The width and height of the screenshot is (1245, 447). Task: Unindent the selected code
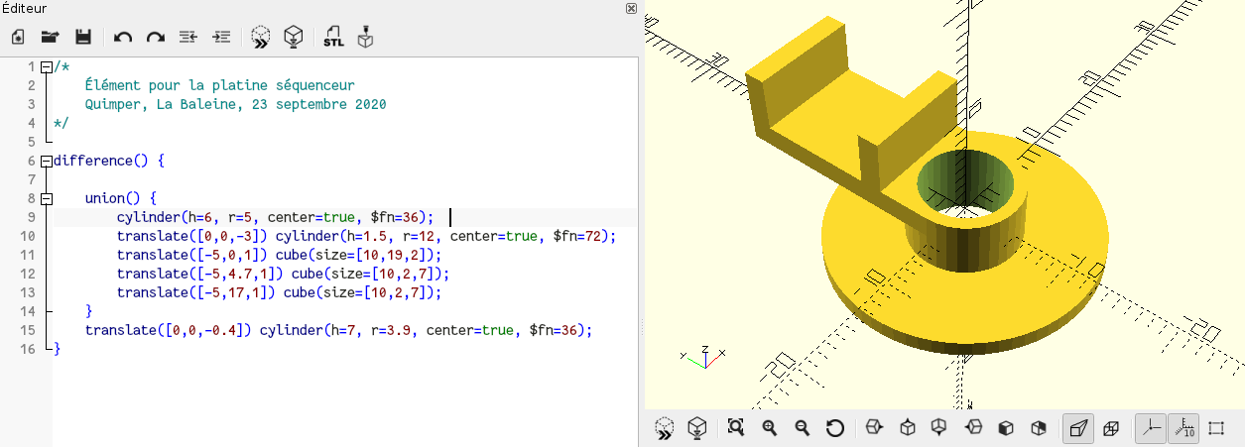point(188,38)
